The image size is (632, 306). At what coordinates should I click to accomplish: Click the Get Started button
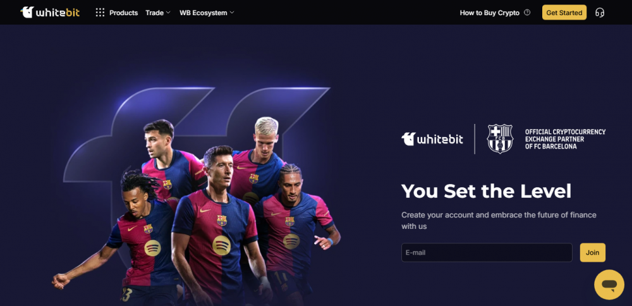point(564,13)
